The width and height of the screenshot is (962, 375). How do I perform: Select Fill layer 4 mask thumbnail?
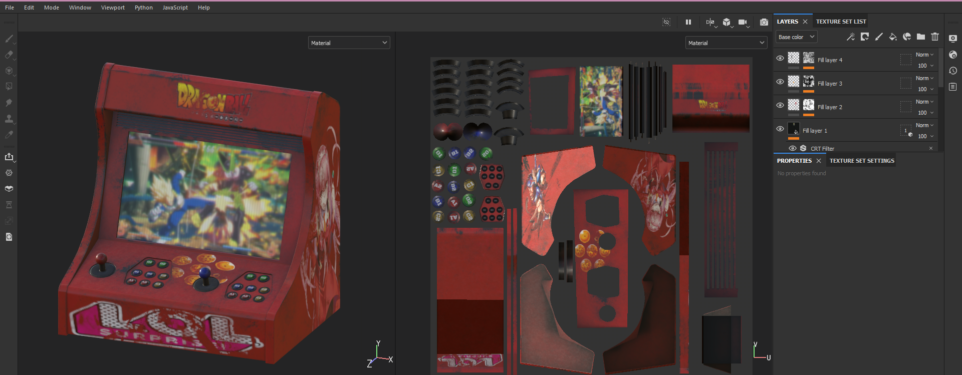pyautogui.click(x=809, y=58)
